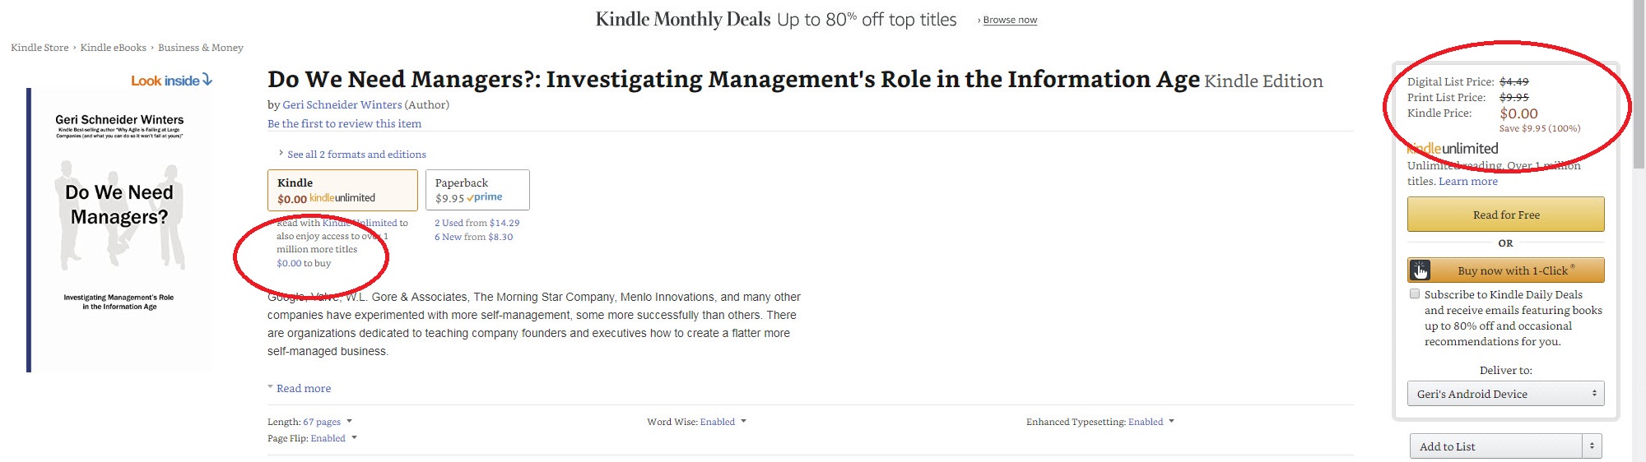The height and width of the screenshot is (462, 1646).
Task: Expand the Add to List arrow
Action: click(x=1592, y=446)
